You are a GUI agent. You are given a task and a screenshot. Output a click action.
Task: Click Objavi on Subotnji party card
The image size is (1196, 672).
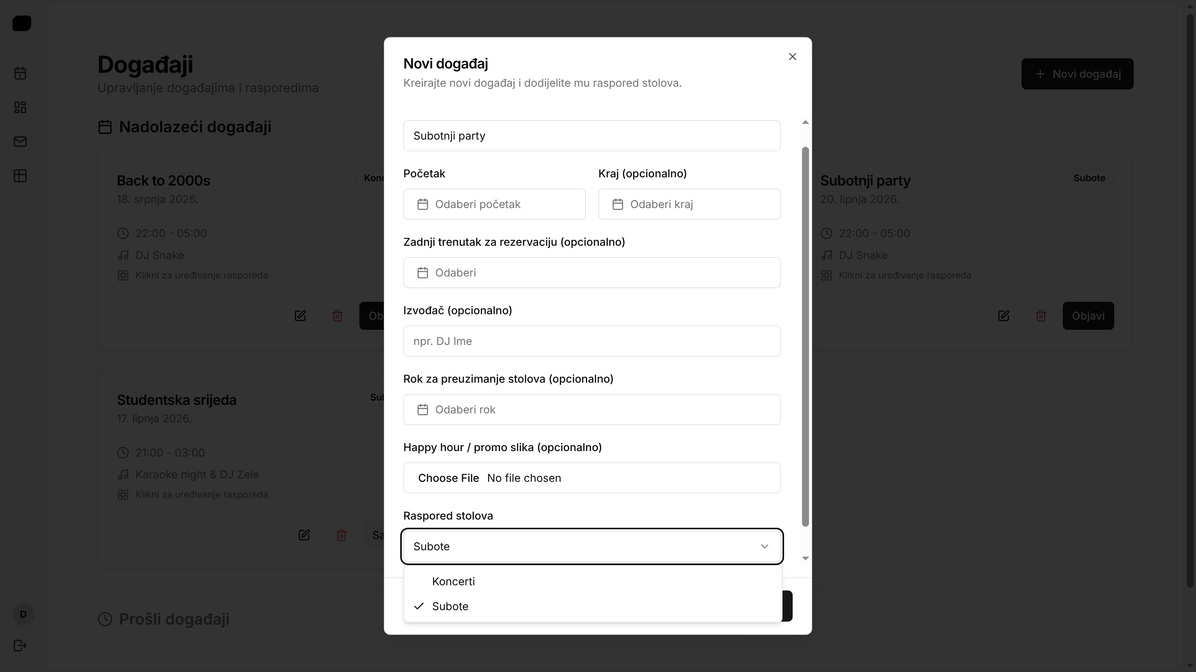point(1087,316)
